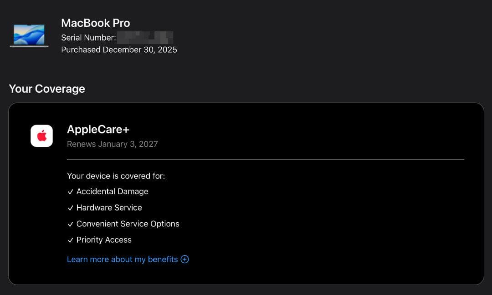Click the checkmark beside Accidental Damage

(71, 192)
